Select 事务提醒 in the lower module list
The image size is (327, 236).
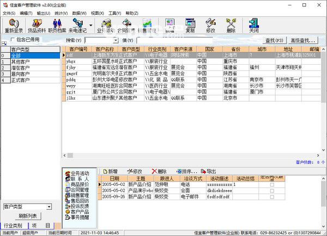pyautogui.click(x=77, y=218)
